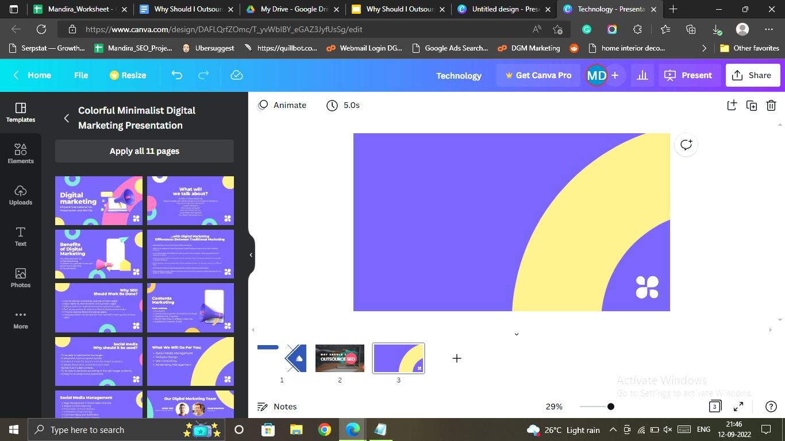This screenshot has height=441, width=785.
Task: Open Chrome from the Windows taskbar
Action: pyautogui.click(x=325, y=430)
